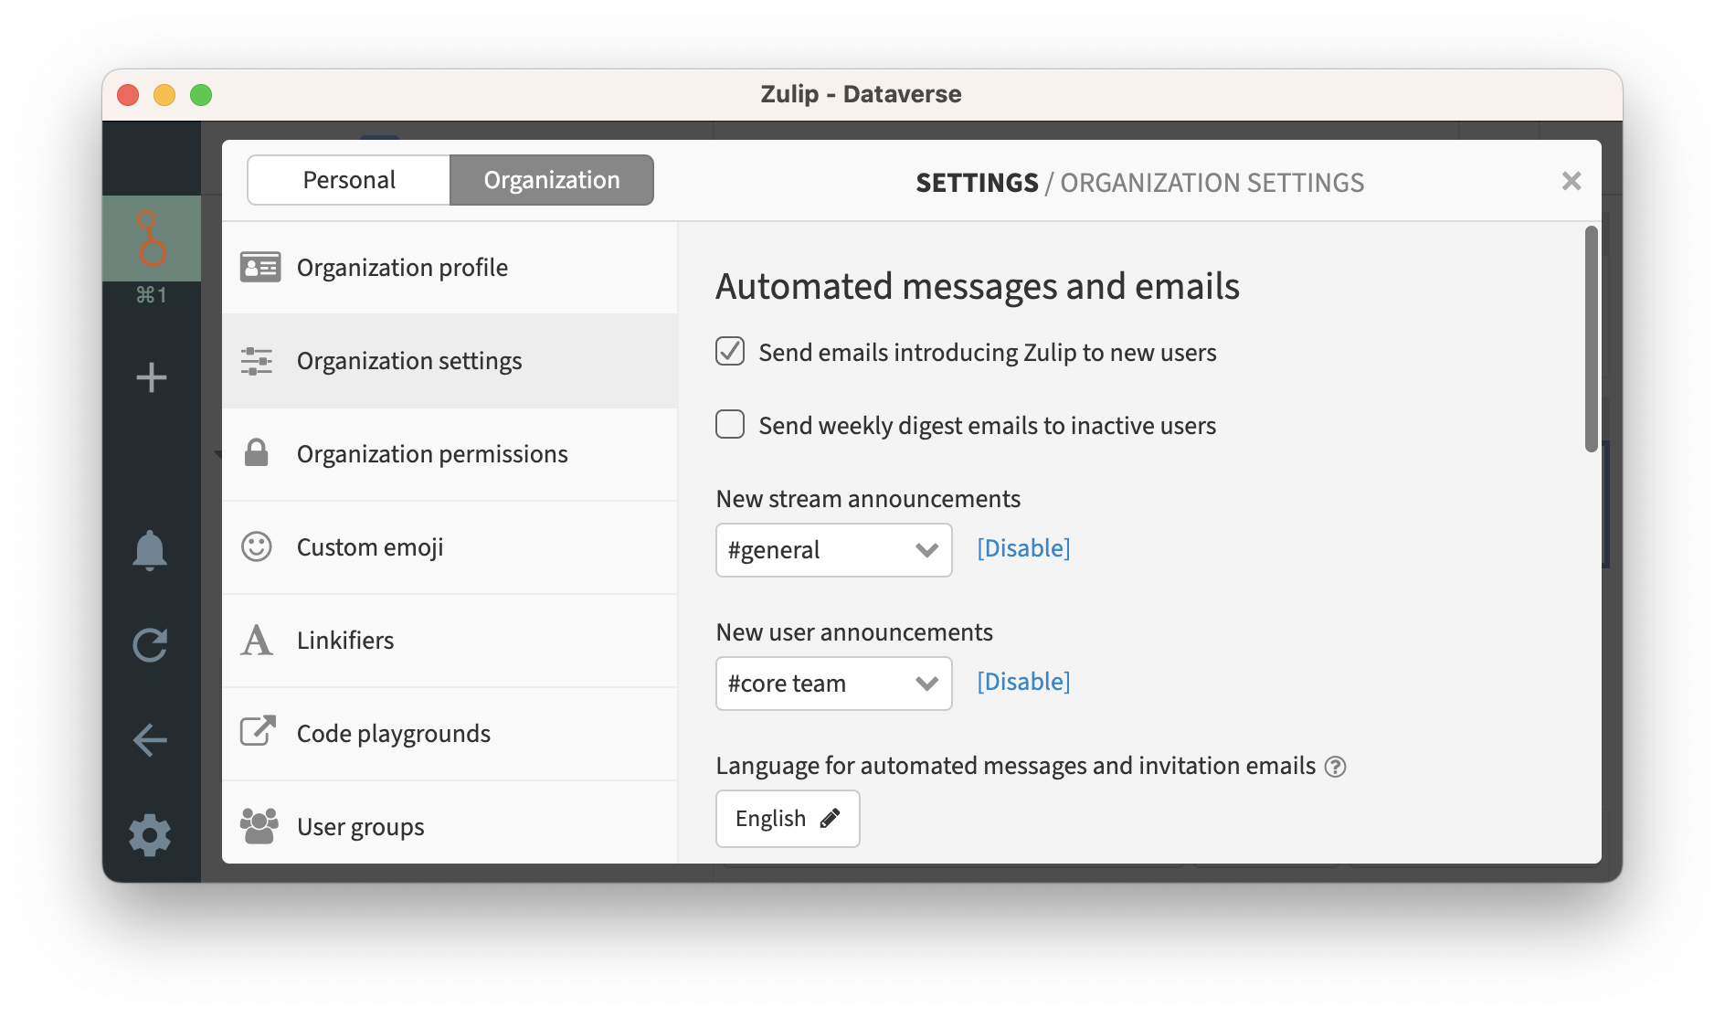
Task: Switch to the Personal settings tab
Action: tap(349, 180)
